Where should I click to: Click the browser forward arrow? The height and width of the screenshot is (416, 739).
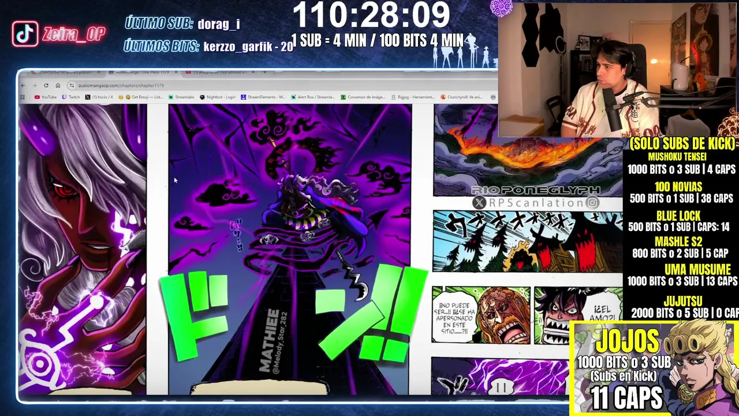pyautogui.click(x=34, y=86)
